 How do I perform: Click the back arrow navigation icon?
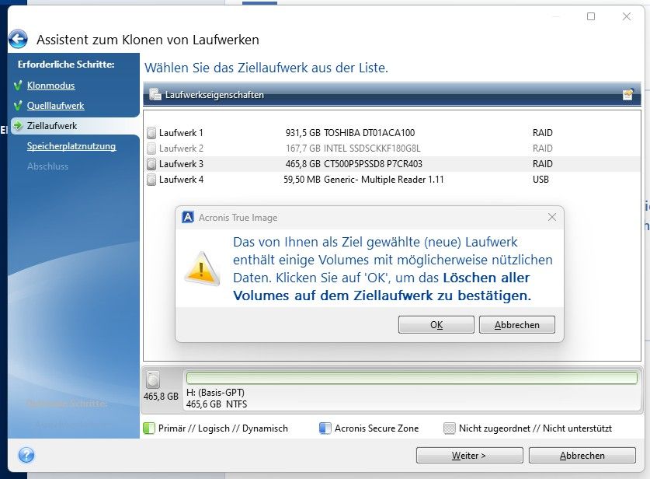tap(17, 40)
